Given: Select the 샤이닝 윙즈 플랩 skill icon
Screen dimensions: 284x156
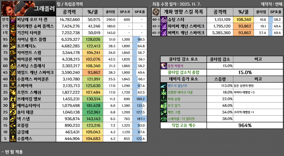Looking at the screenshot, I should tap(13, 39).
